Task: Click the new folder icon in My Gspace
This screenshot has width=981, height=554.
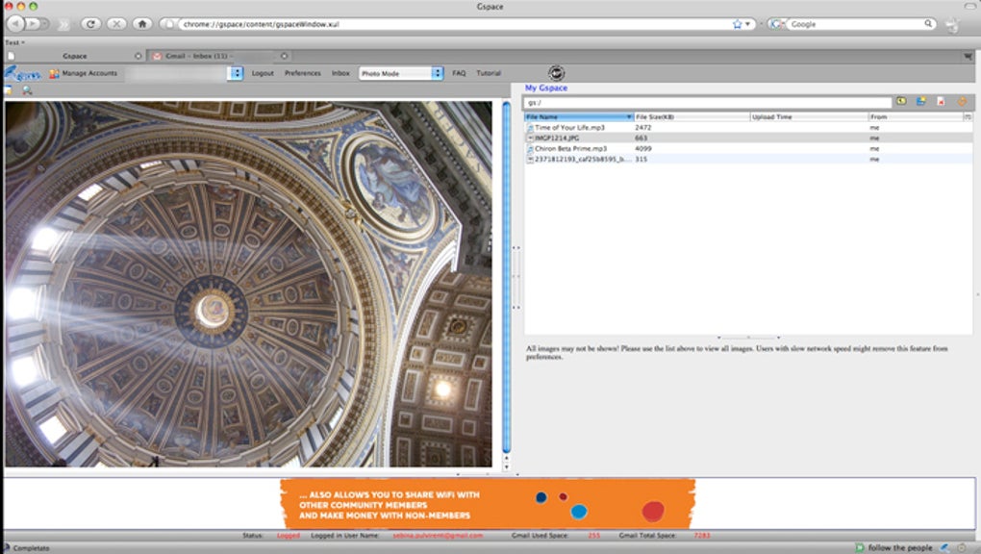Action: pyautogui.click(x=921, y=101)
